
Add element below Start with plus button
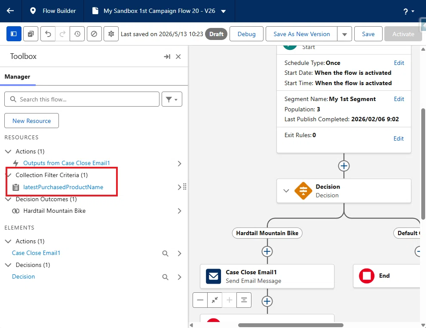pyautogui.click(x=343, y=166)
